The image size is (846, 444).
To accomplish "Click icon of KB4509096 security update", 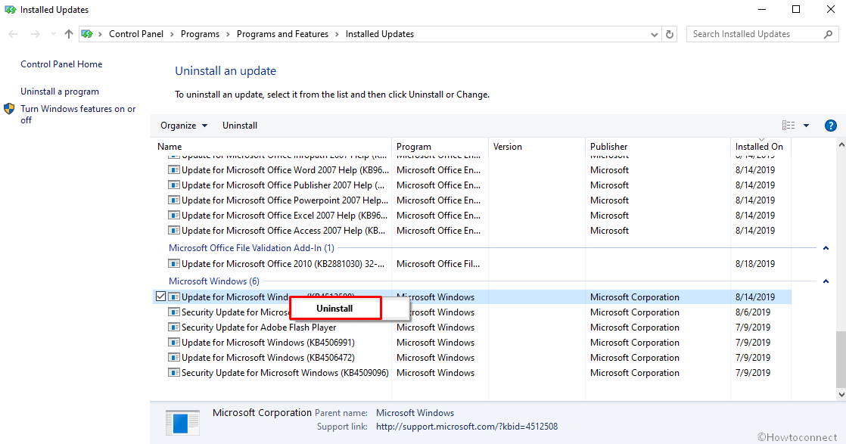I will point(174,373).
